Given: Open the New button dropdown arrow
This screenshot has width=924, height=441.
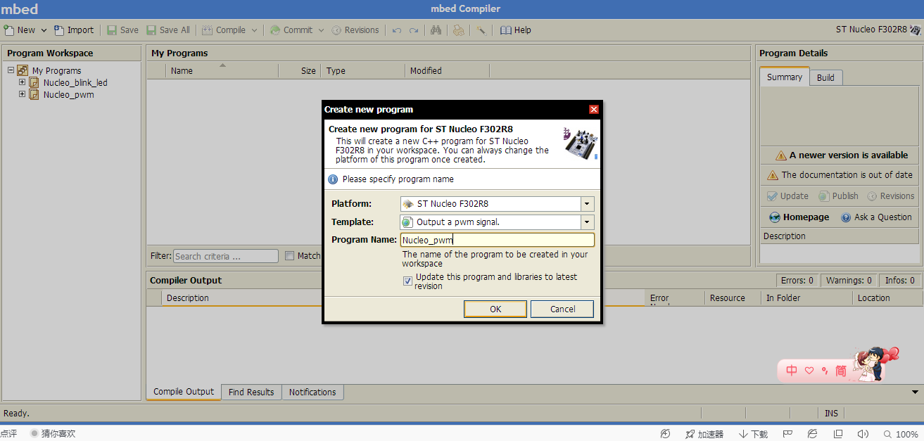Looking at the screenshot, I should click(44, 30).
